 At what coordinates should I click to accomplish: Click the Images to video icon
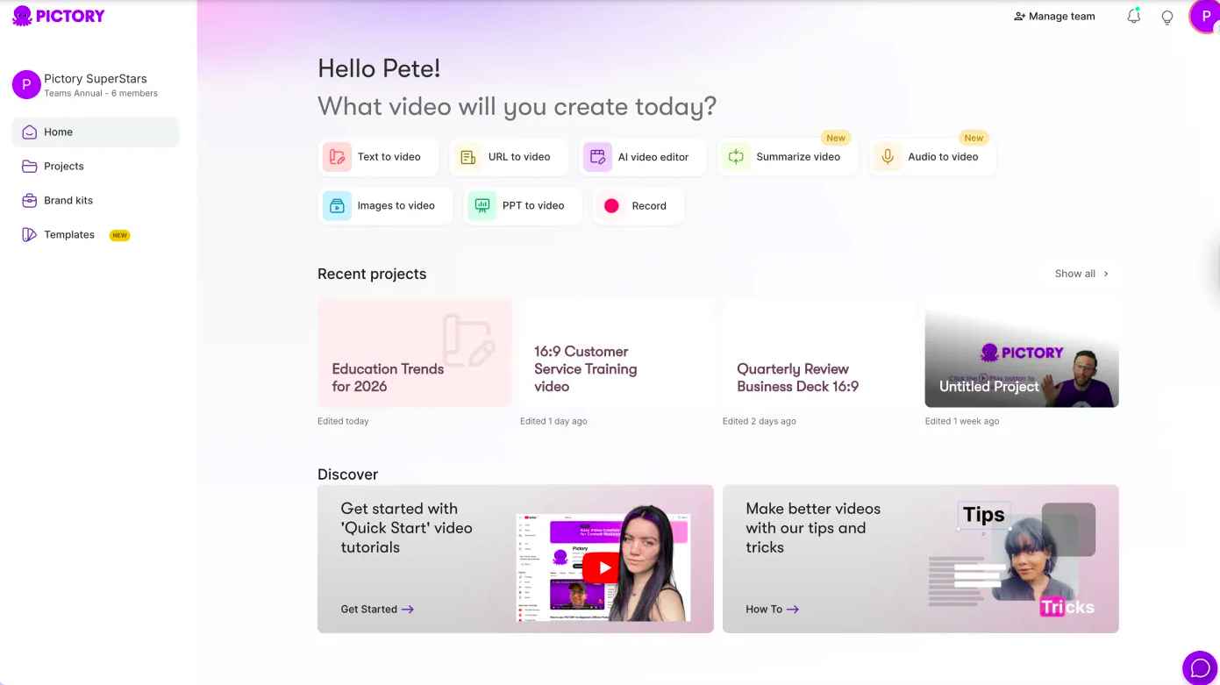(x=337, y=206)
